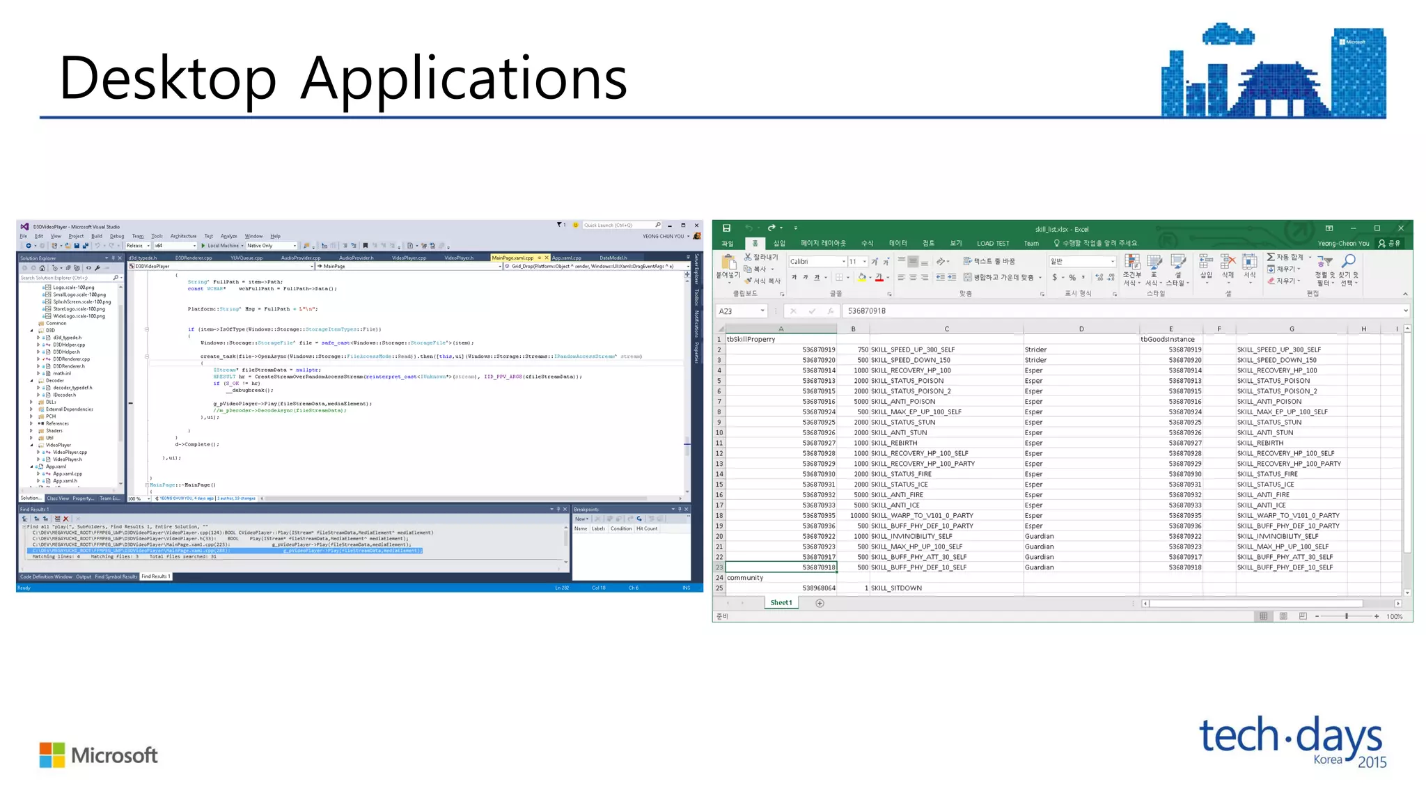Click the Sheet1 worksheet tab
The width and height of the screenshot is (1426, 802).
tap(781, 603)
